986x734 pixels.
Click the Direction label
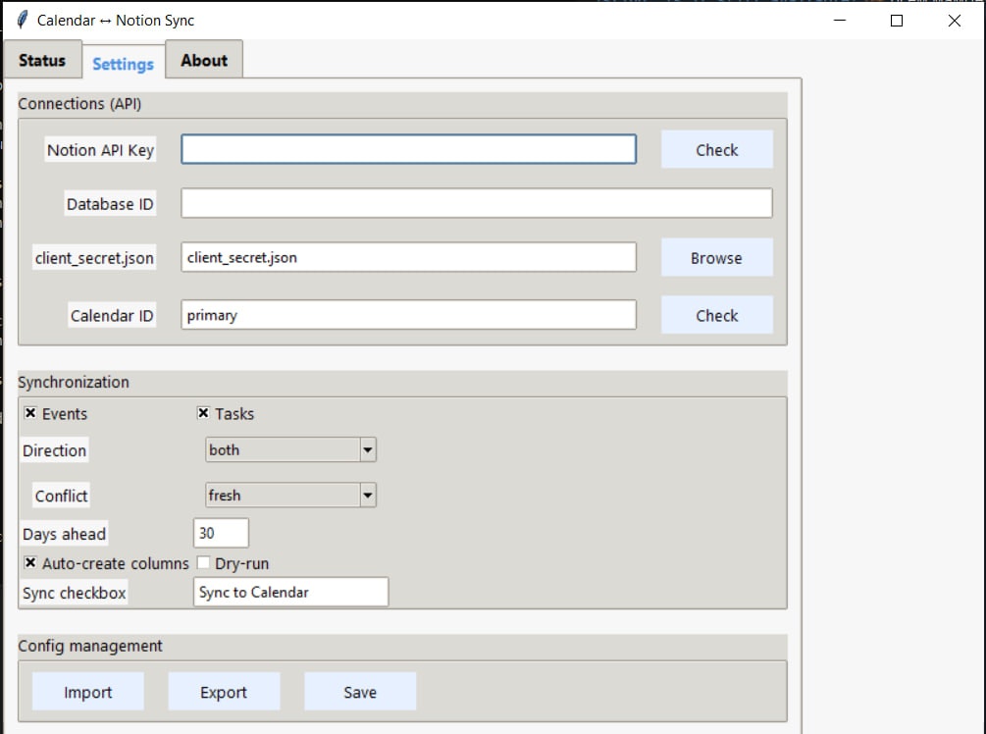pyautogui.click(x=54, y=450)
